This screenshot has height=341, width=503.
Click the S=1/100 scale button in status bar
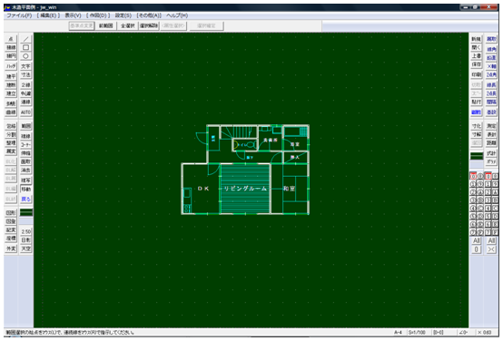coord(417,332)
